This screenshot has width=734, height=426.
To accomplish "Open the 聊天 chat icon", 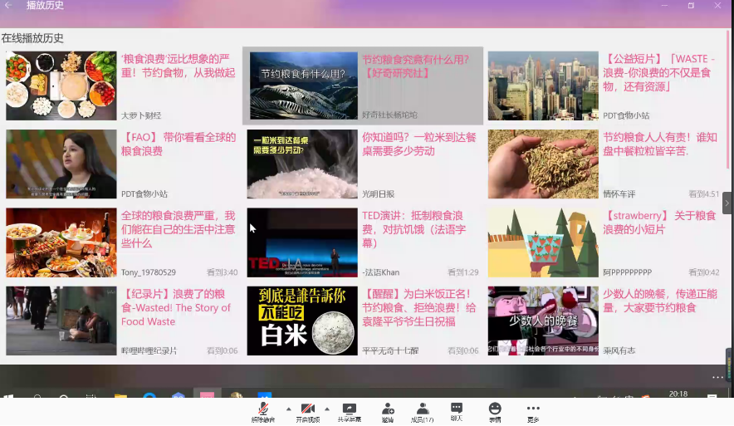I will tap(456, 409).
